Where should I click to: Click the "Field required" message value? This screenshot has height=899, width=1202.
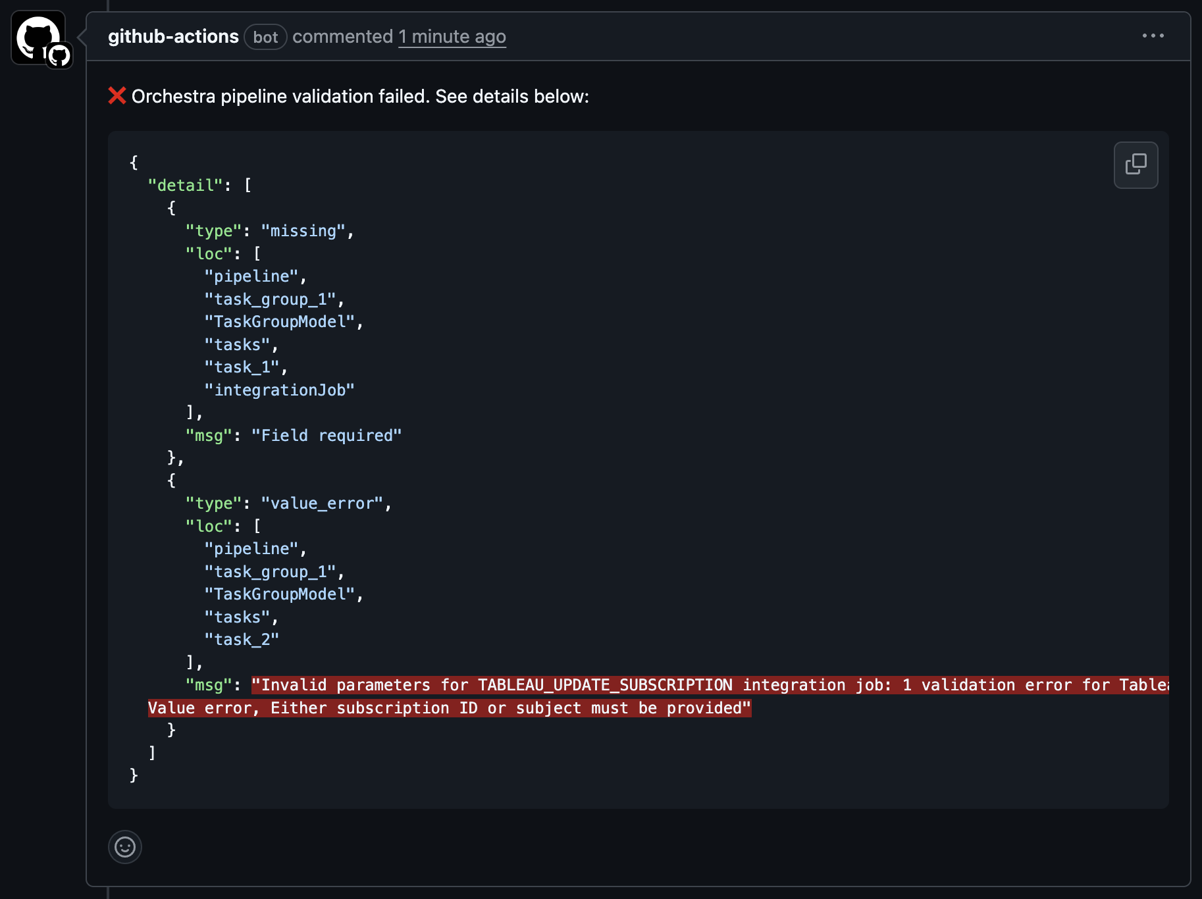(328, 435)
